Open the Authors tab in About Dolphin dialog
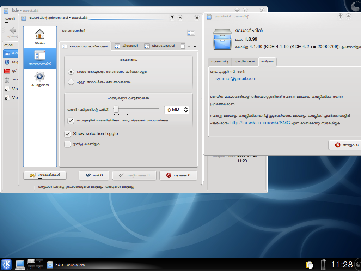 pos(245,62)
